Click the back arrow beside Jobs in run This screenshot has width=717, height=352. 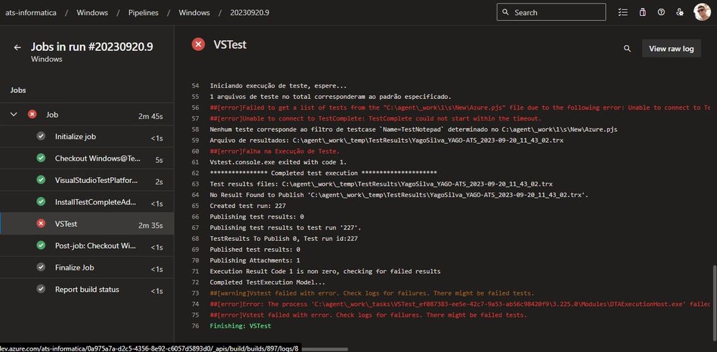(17, 47)
